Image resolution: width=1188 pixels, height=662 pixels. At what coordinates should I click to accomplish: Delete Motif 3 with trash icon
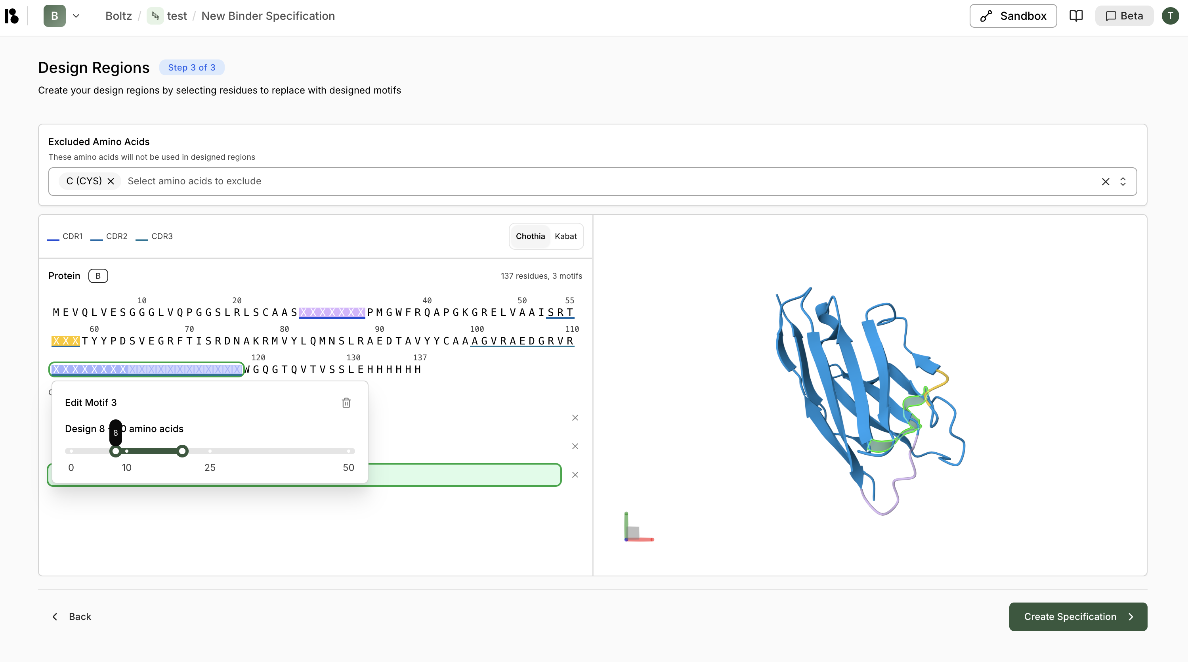pos(346,403)
